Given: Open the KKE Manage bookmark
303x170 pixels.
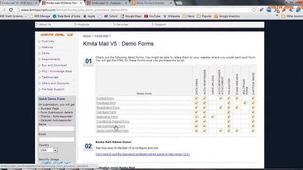Looking at the screenshot, I should 40,16.
